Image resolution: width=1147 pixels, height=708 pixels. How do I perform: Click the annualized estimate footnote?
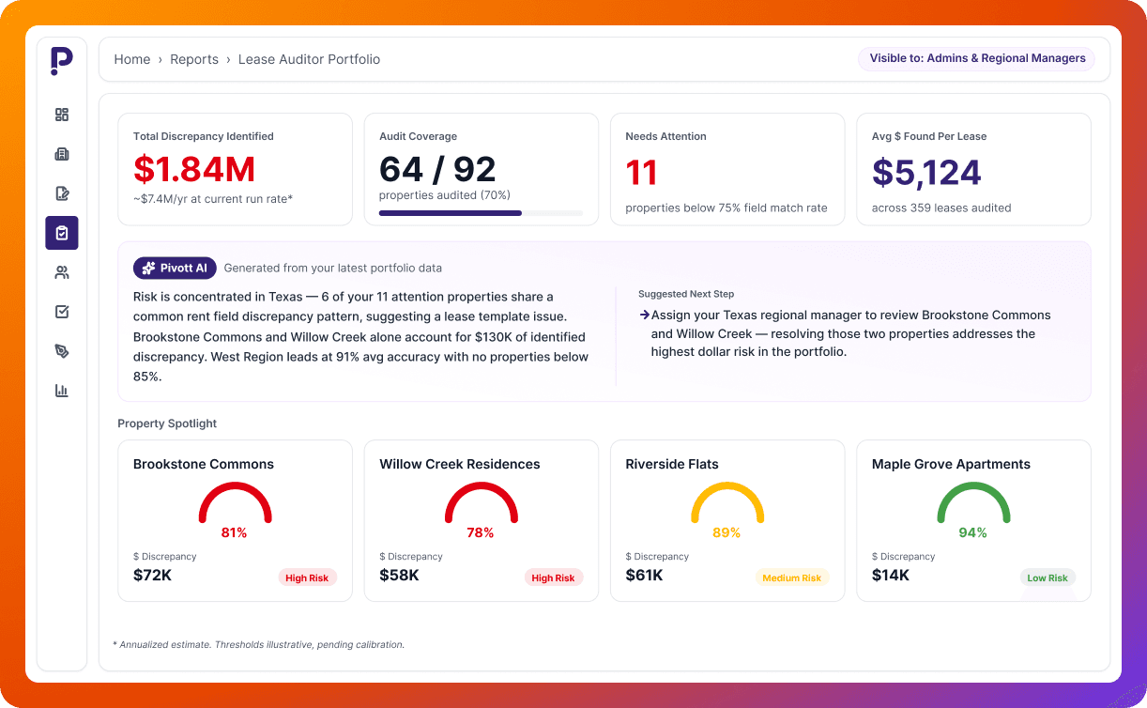258,645
